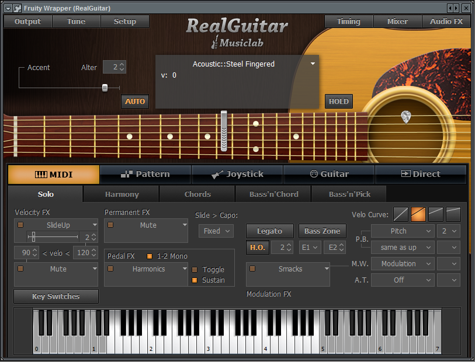Screen dimensions: 475x362
Task: Open the Acoustic::Steel Fingered preset dropdown
Action: point(313,64)
